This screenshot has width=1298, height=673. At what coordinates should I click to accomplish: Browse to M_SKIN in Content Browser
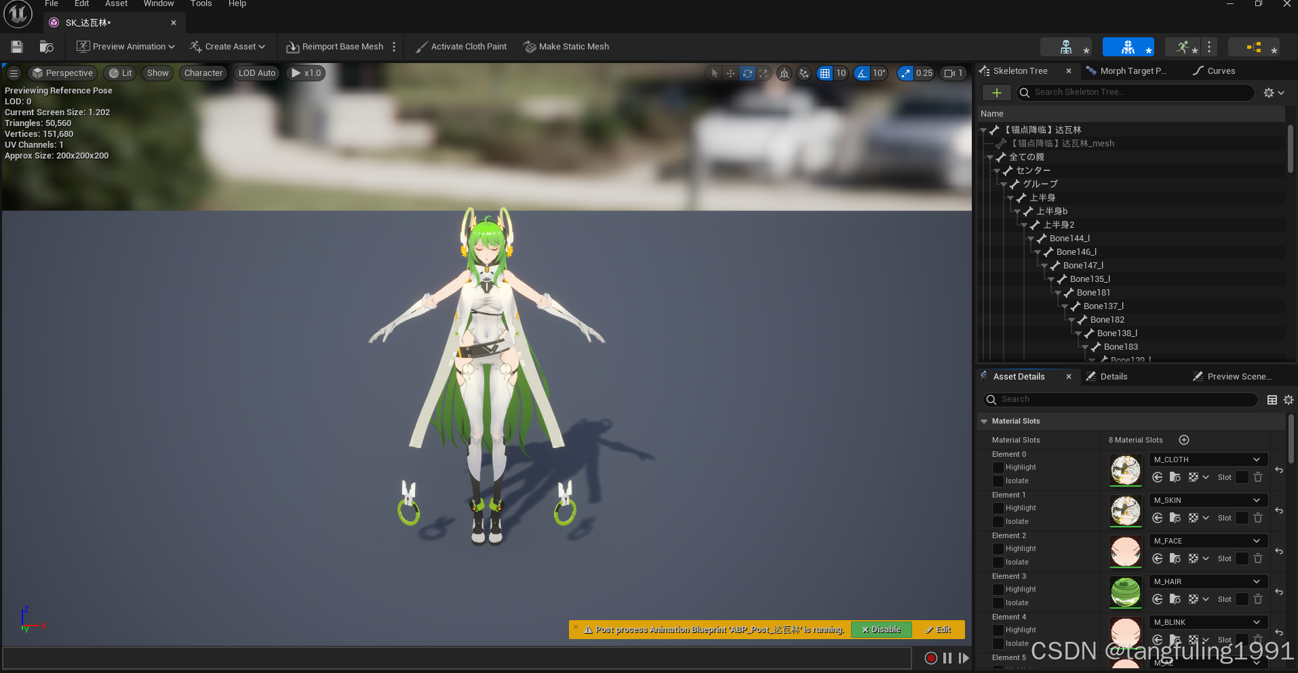(1175, 518)
